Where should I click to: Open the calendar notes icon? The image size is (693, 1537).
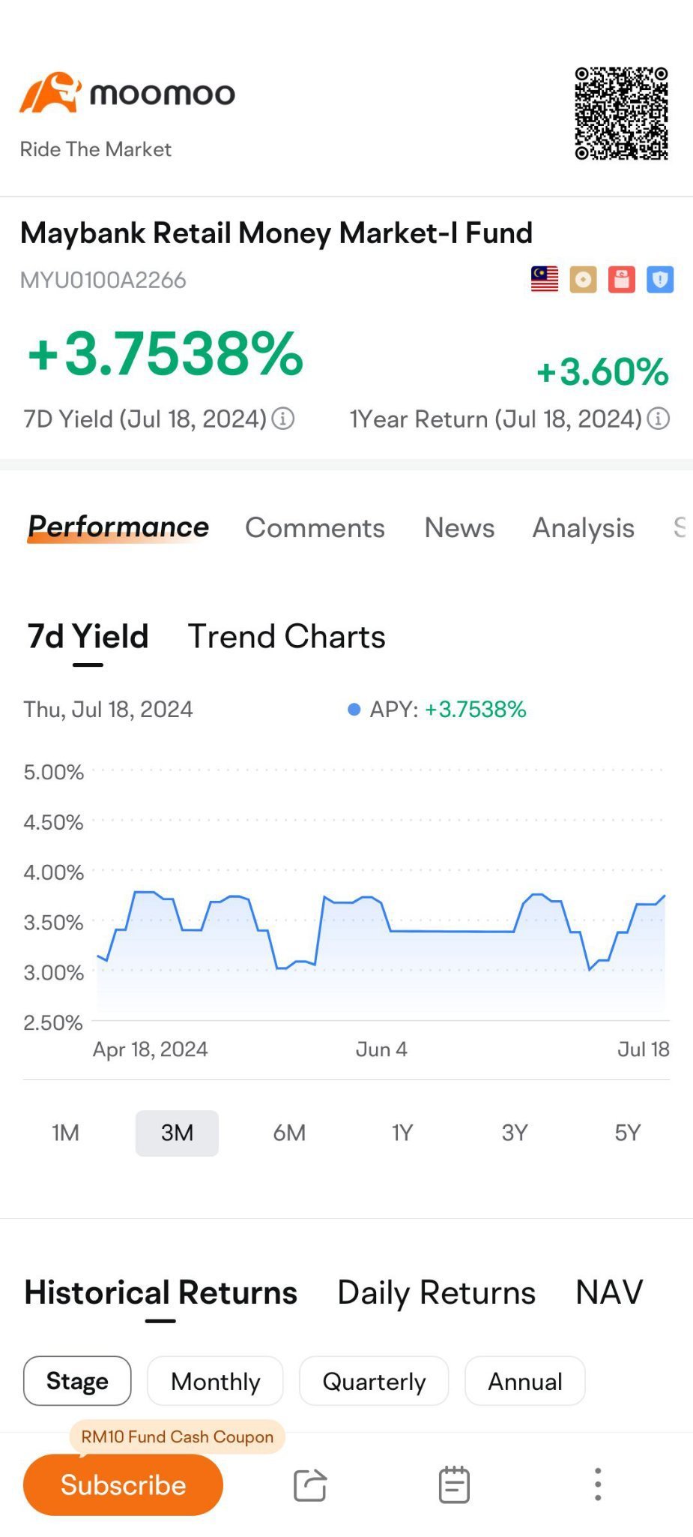click(x=453, y=1484)
